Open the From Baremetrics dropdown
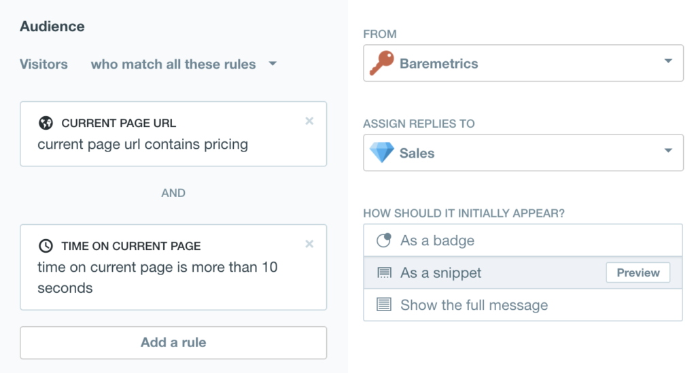This screenshot has width=696, height=373. (523, 64)
